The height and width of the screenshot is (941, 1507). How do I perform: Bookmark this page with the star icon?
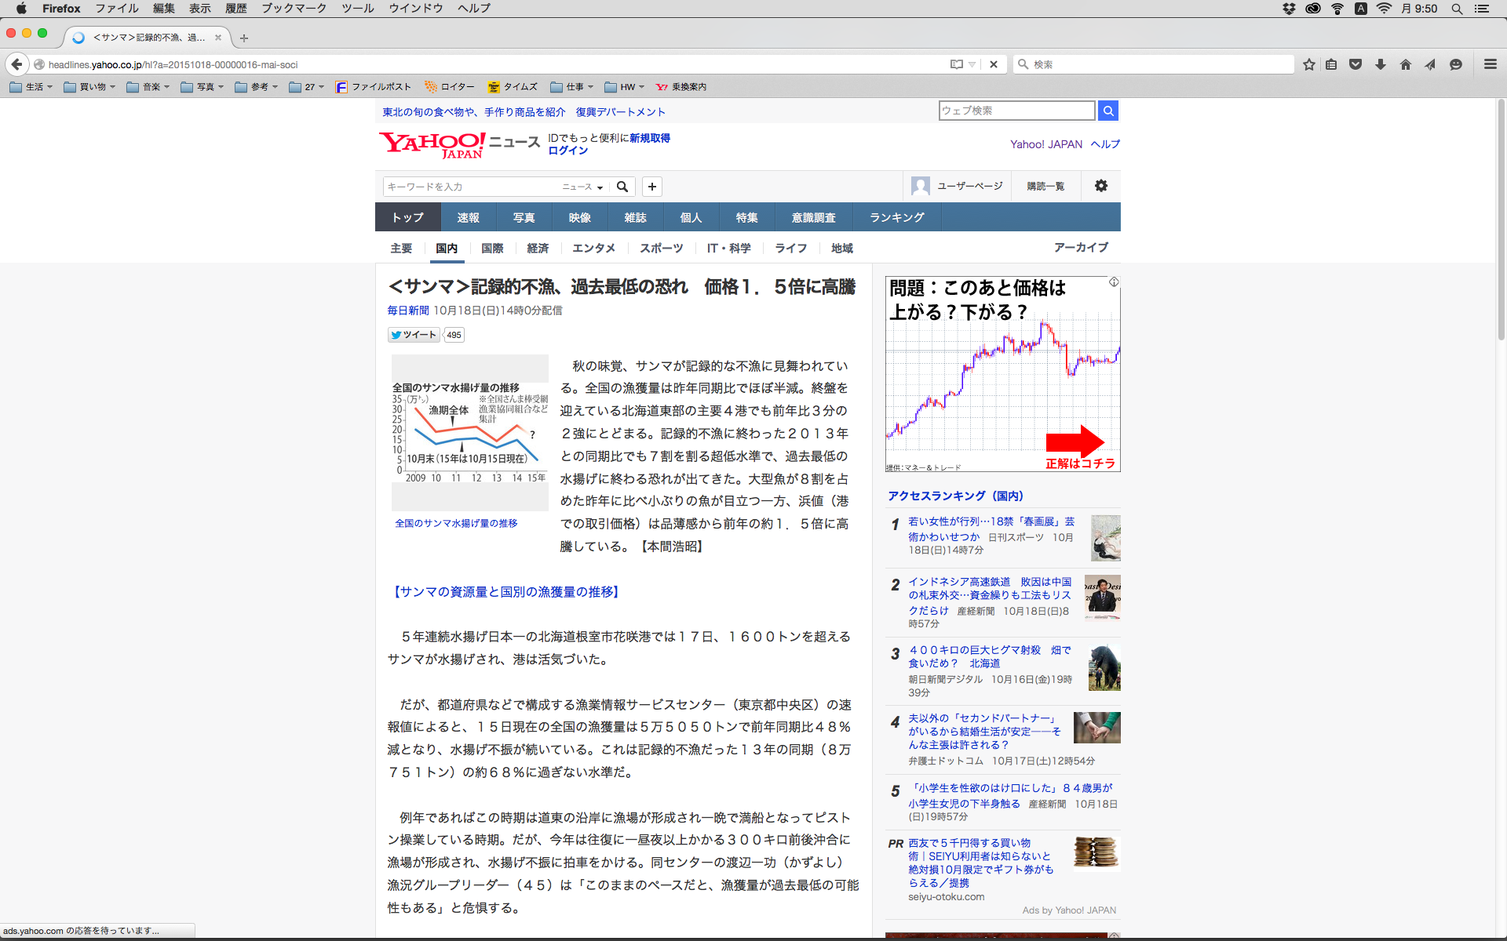coord(1308,64)
